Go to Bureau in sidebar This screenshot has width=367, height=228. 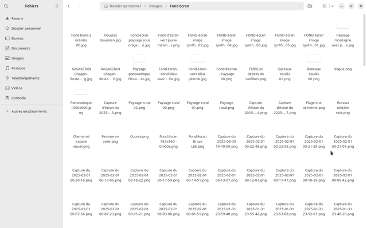click(x=32, y=38)
